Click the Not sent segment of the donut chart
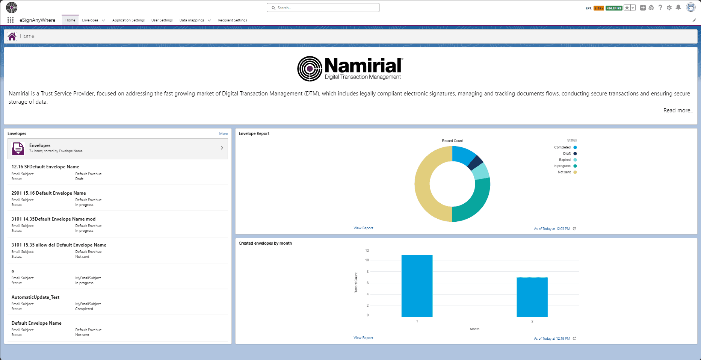 (x=422, y=184)
